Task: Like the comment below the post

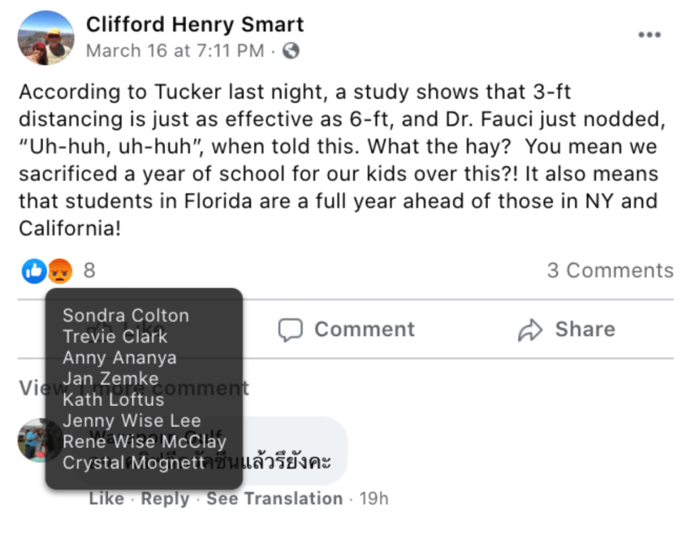Action: 107,499
